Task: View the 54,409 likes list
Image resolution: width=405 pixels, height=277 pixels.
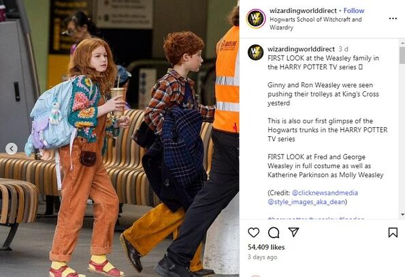Action: tap(266, 247)
